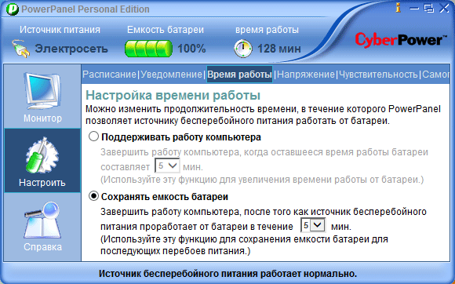Open the minutes dropdown after в течение
Image resolution: width=455 pixels, height=284 pixels.
[x=313, y=225]
